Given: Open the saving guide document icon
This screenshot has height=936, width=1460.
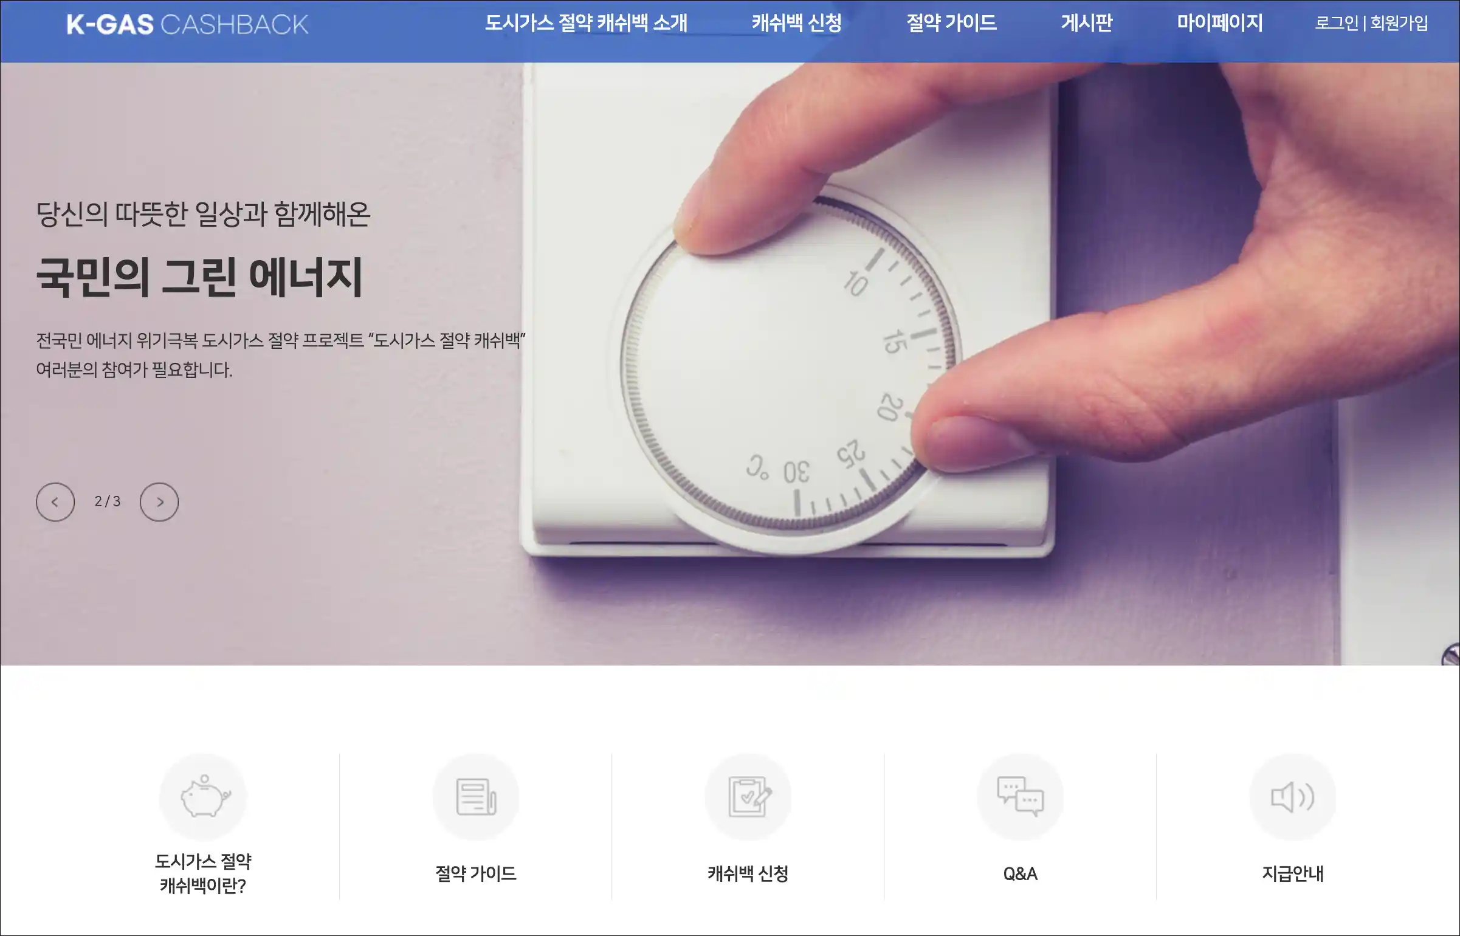Looking at the screenshot, I should pyautogui.click(x=476, y=797).
